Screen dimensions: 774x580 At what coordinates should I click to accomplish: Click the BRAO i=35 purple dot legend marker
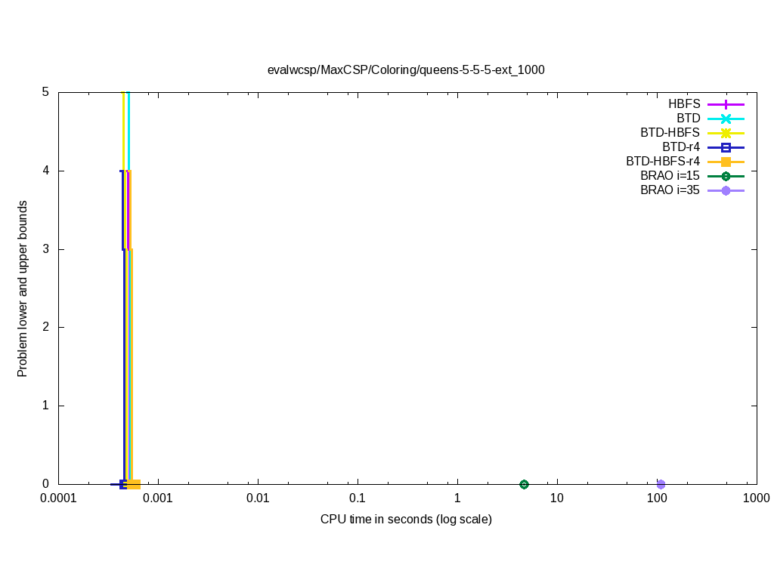coord(726,190)
